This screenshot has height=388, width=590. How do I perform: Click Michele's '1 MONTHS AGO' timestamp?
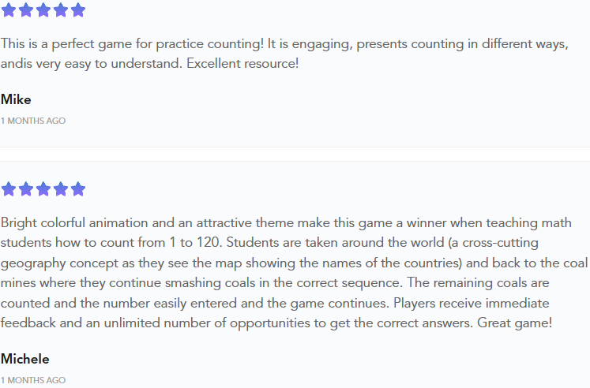click(33, 380)
